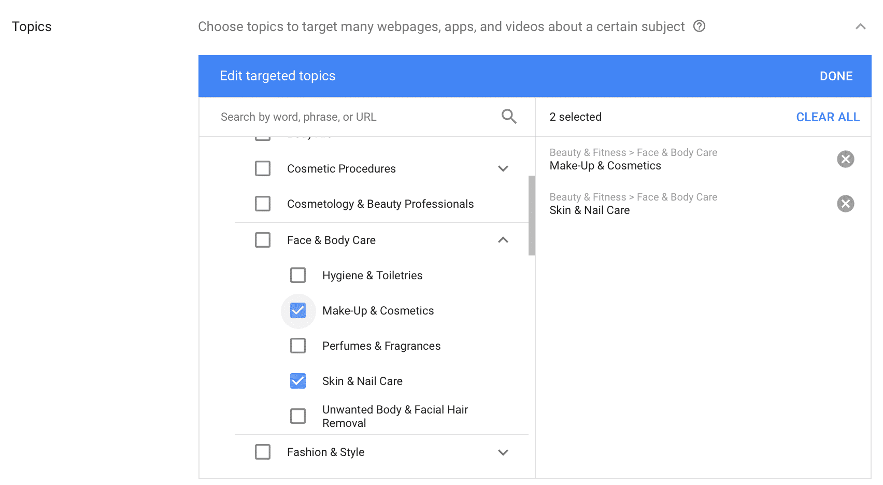This screenshot has width=883, height=485.
Task: Click 'Choose topics to target' description text
Action: (x=441, y=27)
